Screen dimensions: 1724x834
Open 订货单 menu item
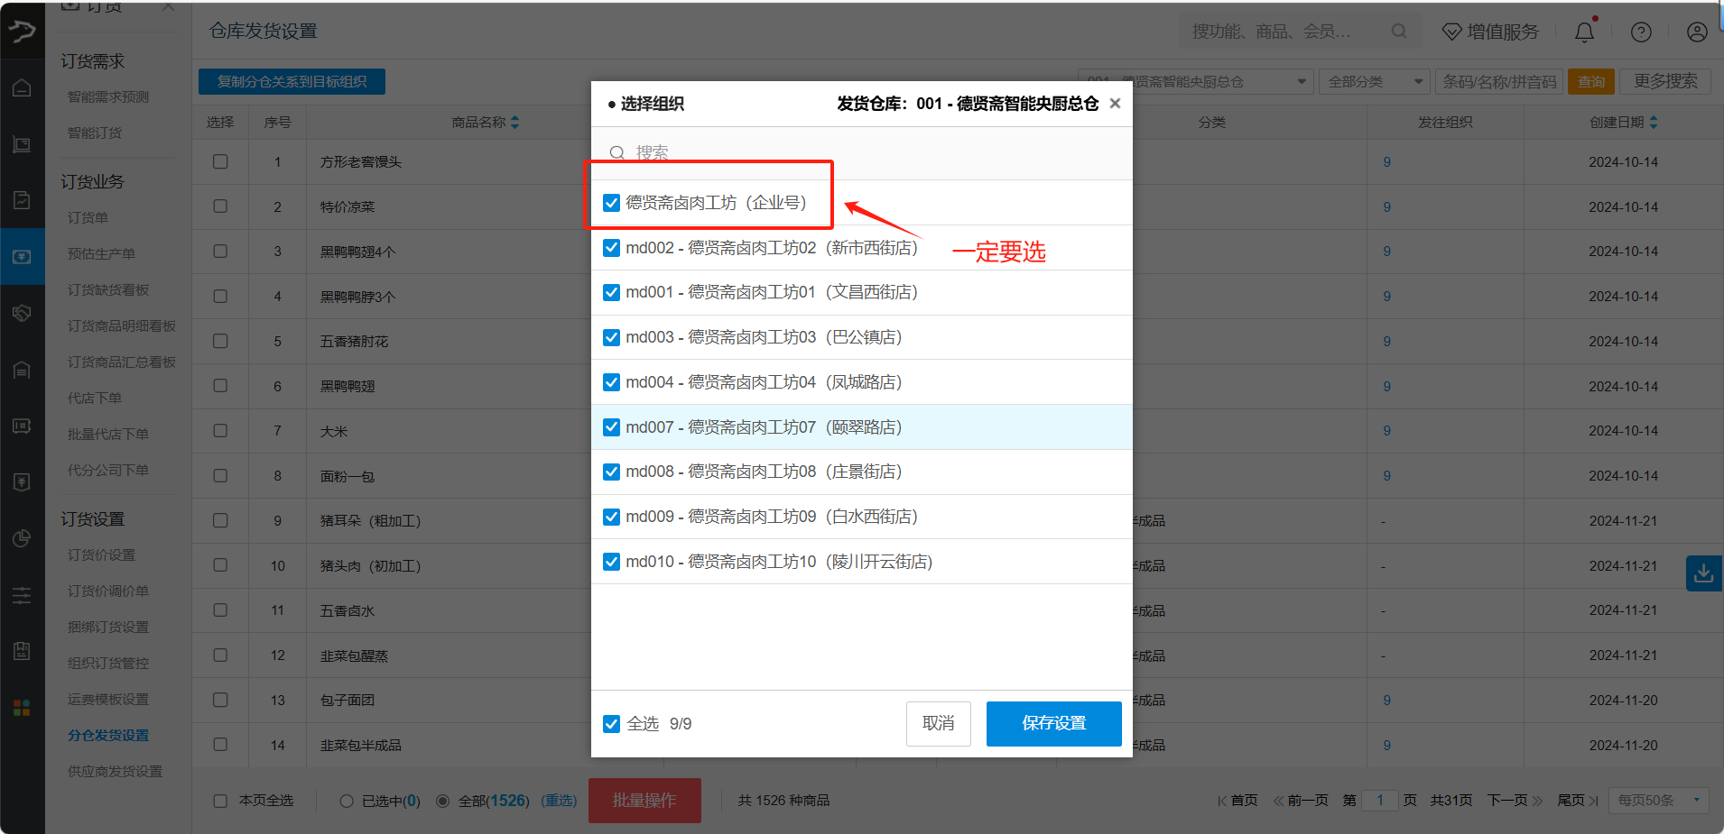click(88, 217)
